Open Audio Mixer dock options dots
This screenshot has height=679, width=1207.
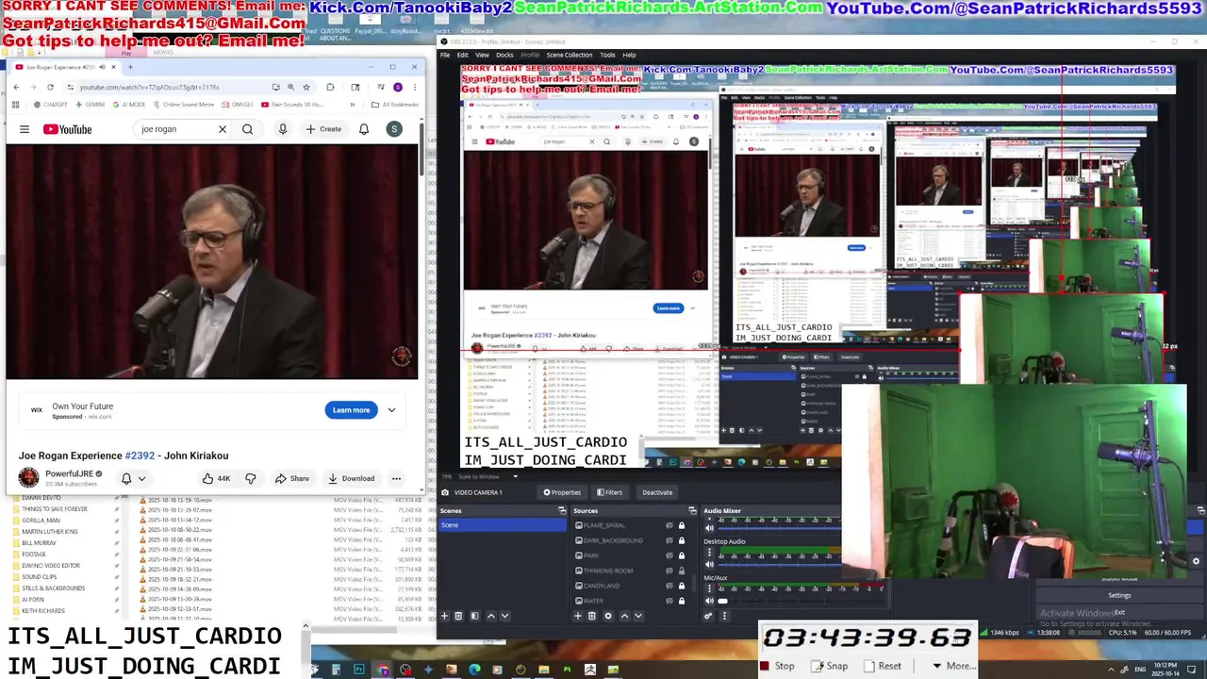click(x=724, y=616)
